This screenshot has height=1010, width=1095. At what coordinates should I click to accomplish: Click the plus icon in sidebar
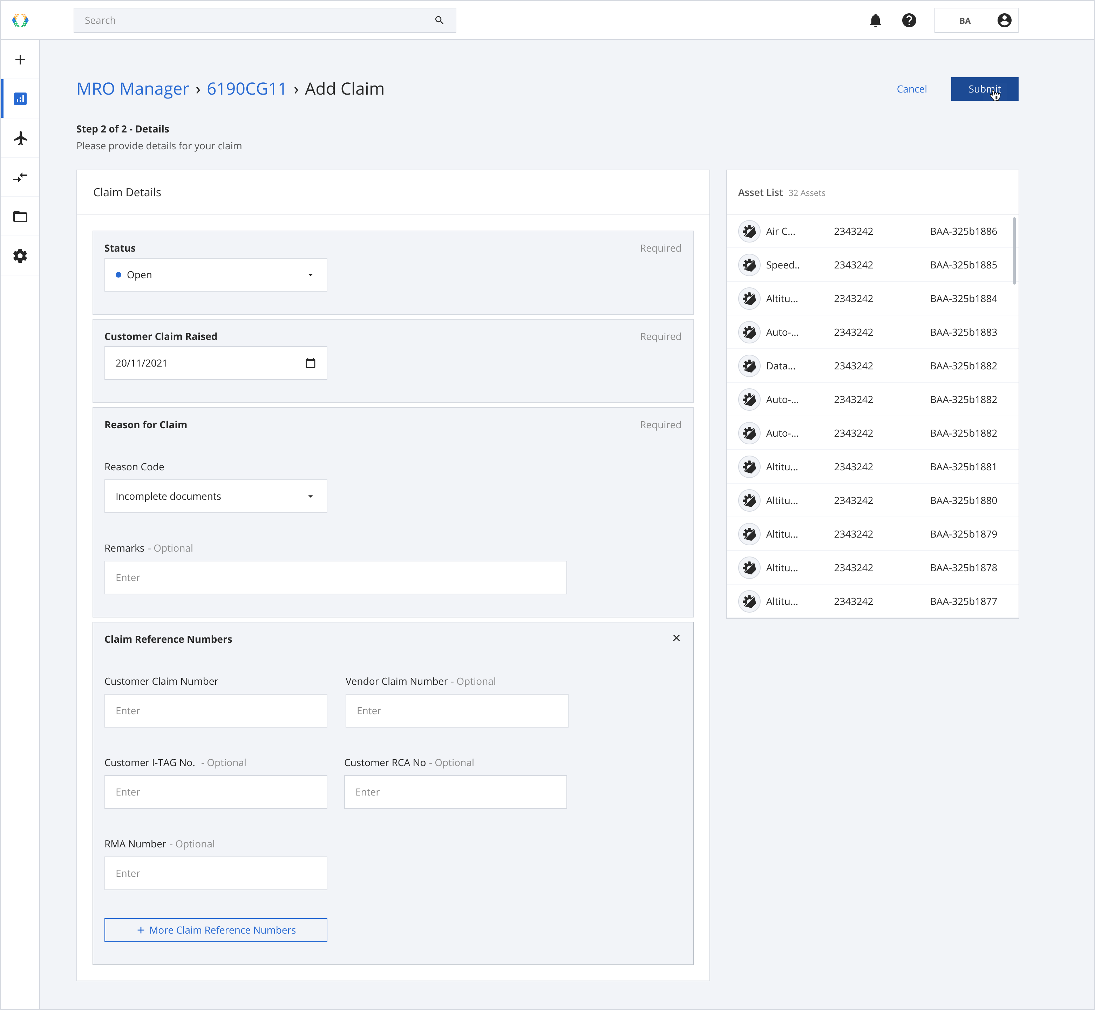(20, 60)
